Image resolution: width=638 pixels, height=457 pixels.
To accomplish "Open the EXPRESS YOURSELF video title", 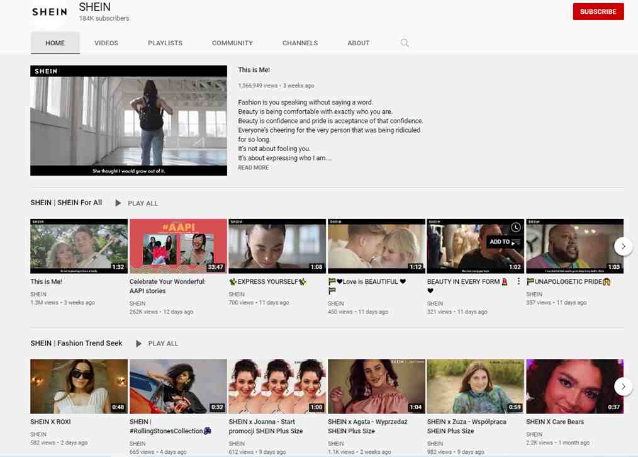I will pos(267,281).
